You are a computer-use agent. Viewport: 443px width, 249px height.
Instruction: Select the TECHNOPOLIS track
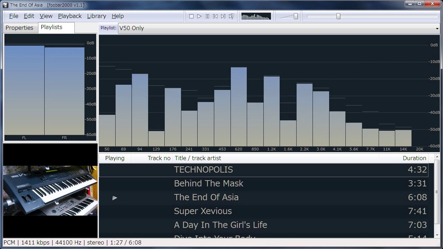[264, 170]
